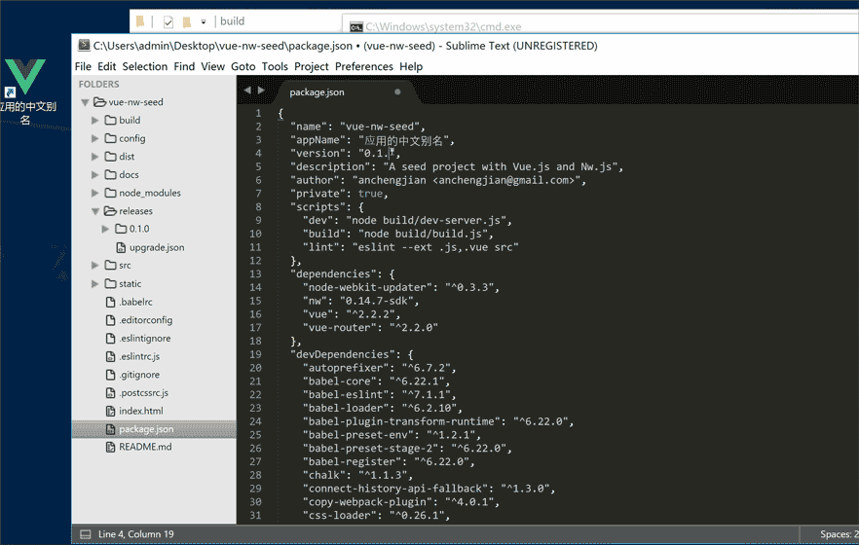Click the package.json file icon in sidebar
The image size is (859, 545).
pos(111,429)
